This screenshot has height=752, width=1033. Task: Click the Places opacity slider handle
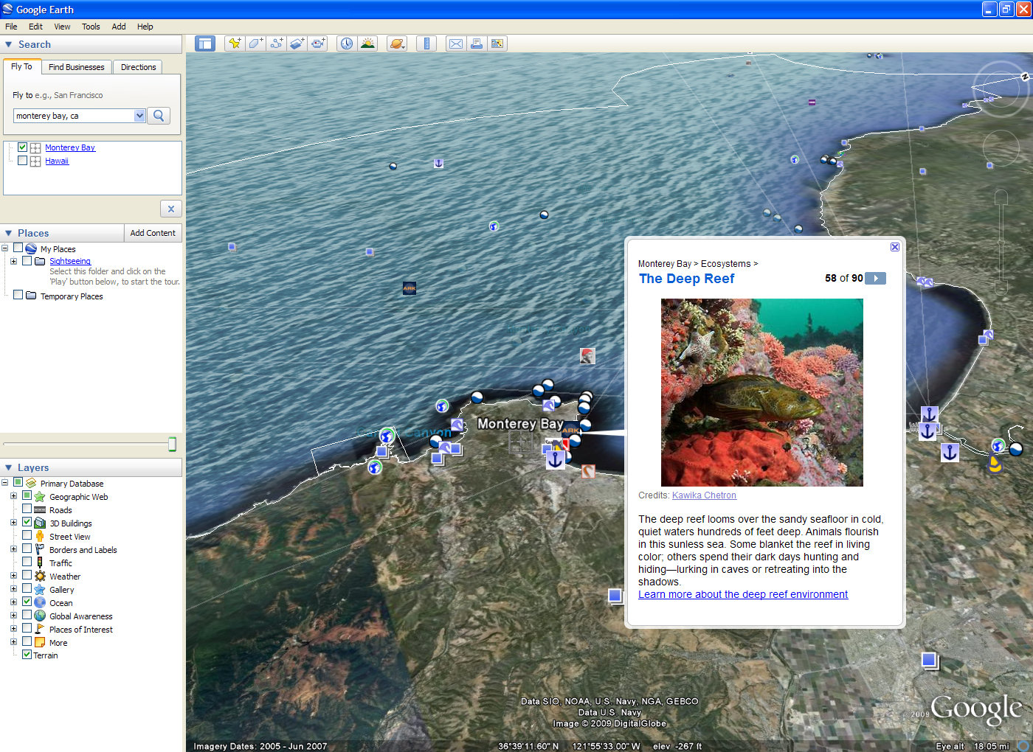tap(172, 443)
